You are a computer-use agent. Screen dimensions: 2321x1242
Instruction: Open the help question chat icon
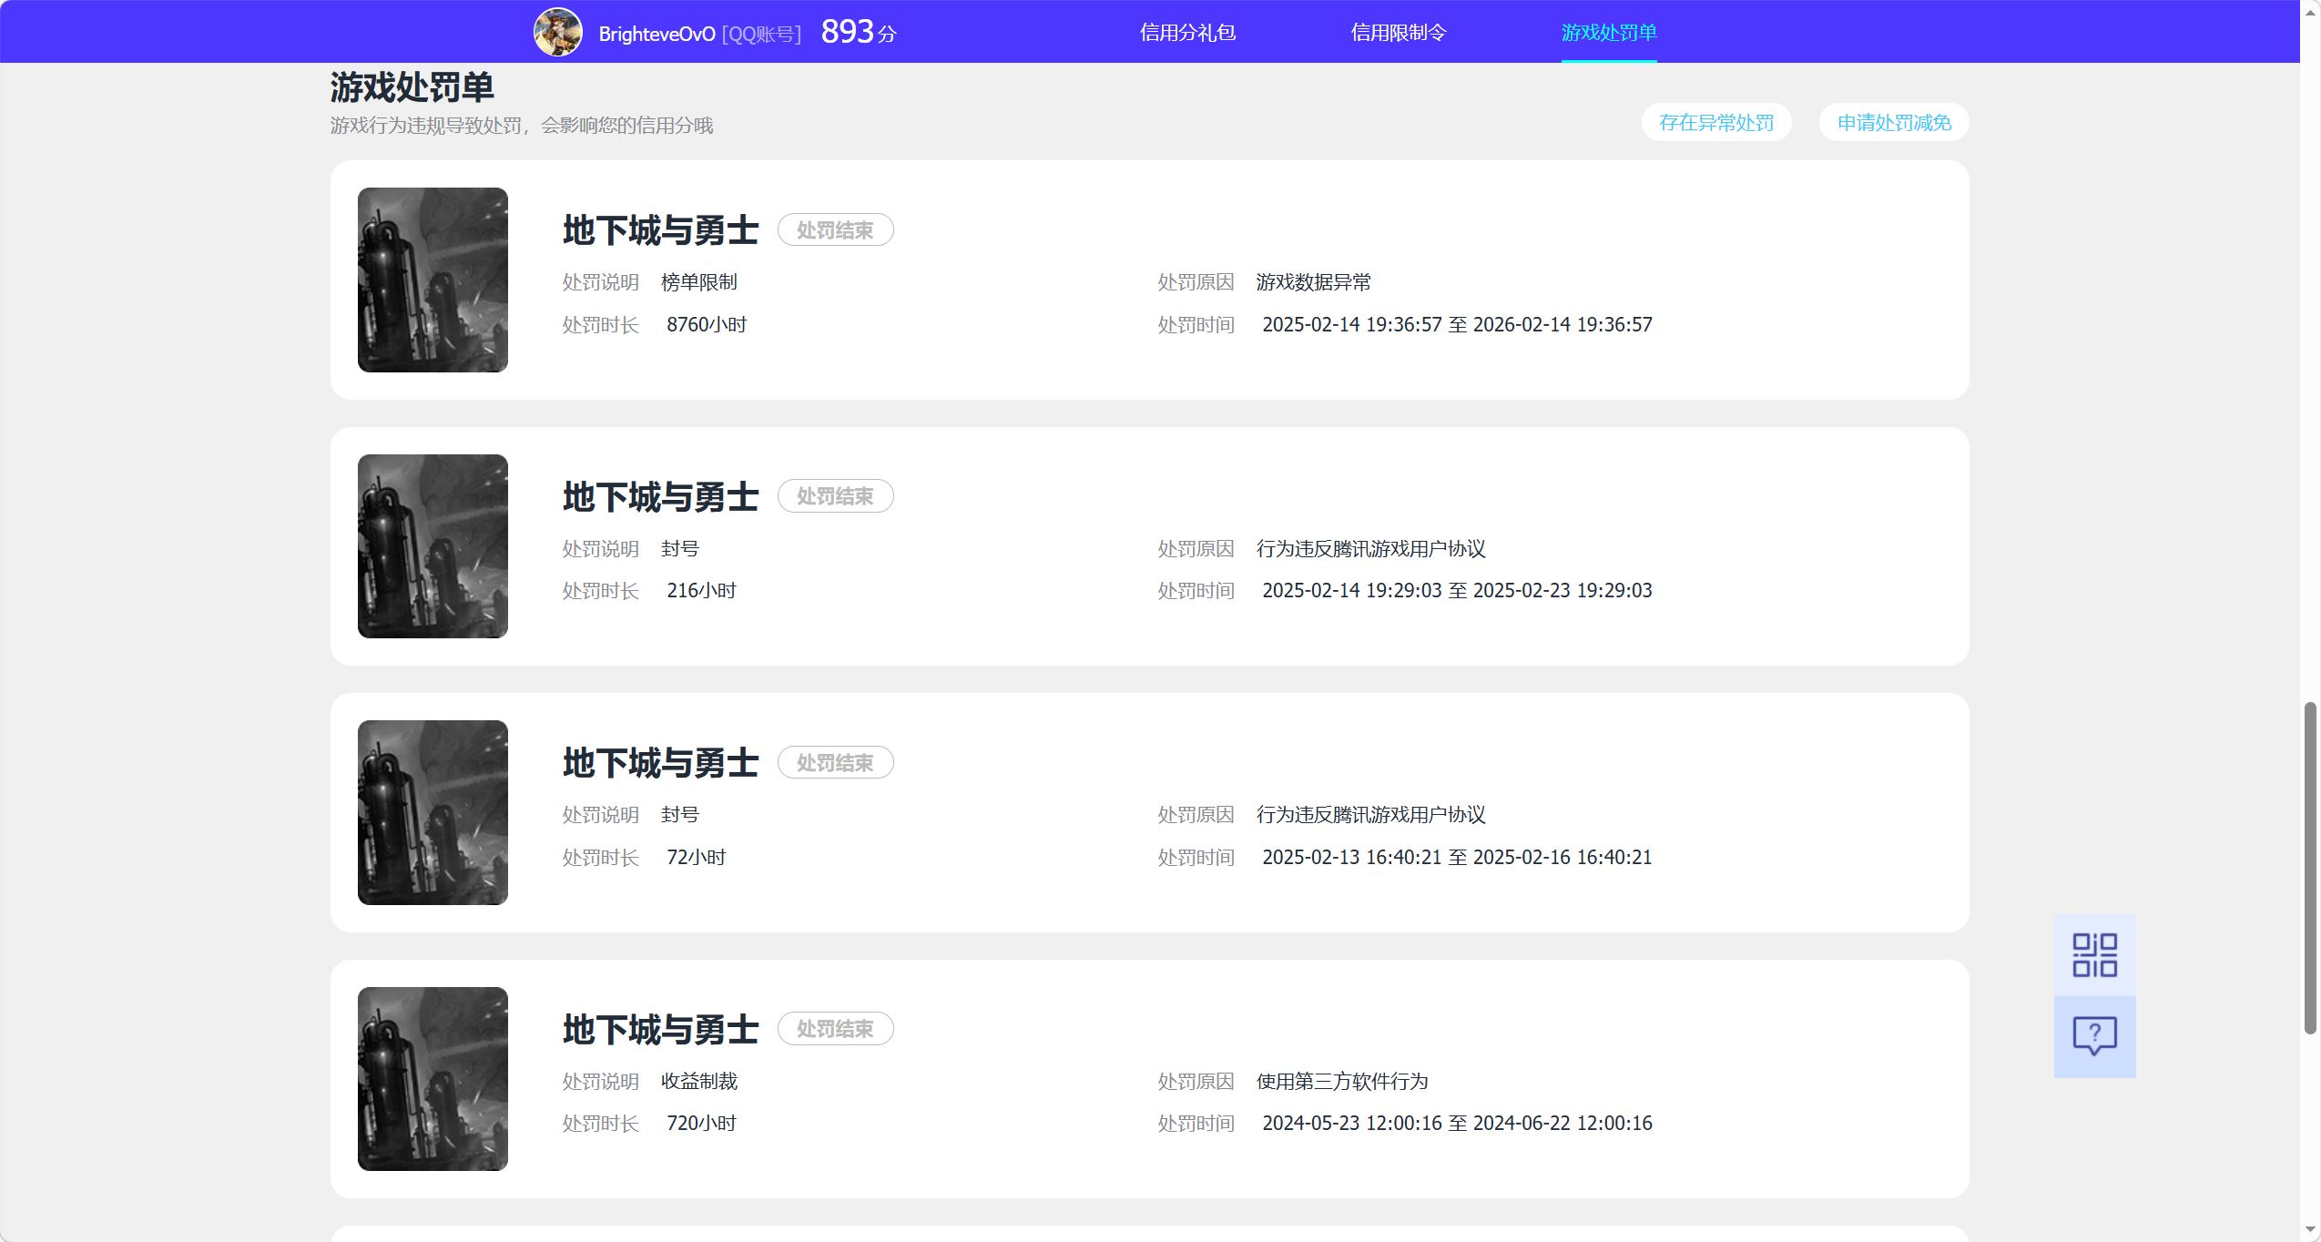point(2094,1036)
